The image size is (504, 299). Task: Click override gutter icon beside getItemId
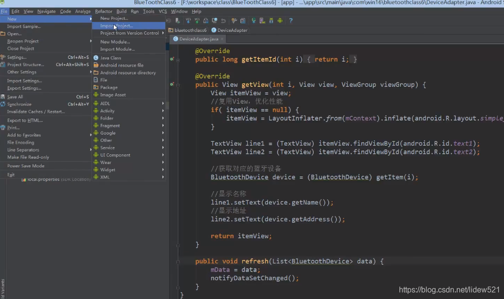pyautogui.click(x=172, y=59)
